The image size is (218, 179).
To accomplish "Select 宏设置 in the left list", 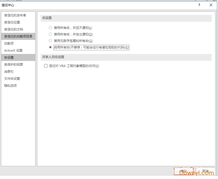I will tap(9, 58).
